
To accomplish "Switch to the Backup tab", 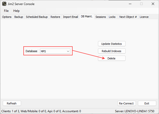I will point(19,17).
